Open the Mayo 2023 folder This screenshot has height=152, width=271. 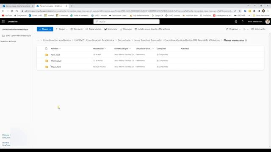tap(55, 67)
